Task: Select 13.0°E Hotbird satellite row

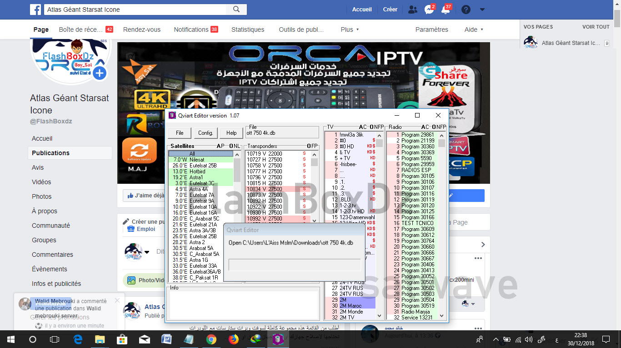Action: (201, 172)
